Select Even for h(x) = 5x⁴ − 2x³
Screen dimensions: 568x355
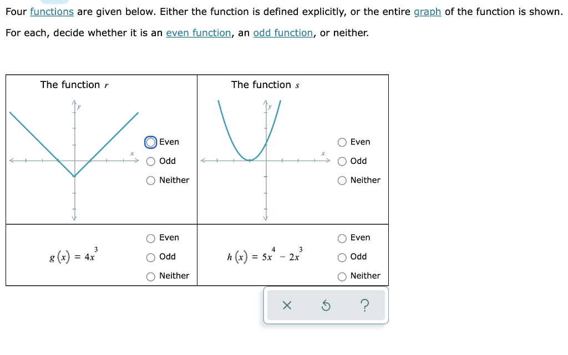point(342,238)
